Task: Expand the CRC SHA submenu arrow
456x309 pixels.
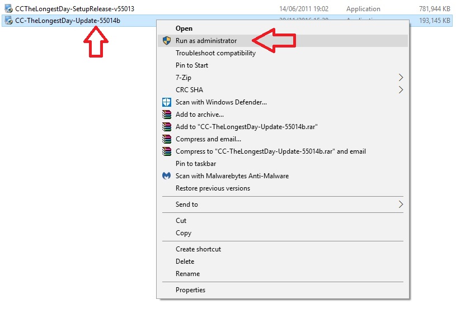Action: point(401,90)
